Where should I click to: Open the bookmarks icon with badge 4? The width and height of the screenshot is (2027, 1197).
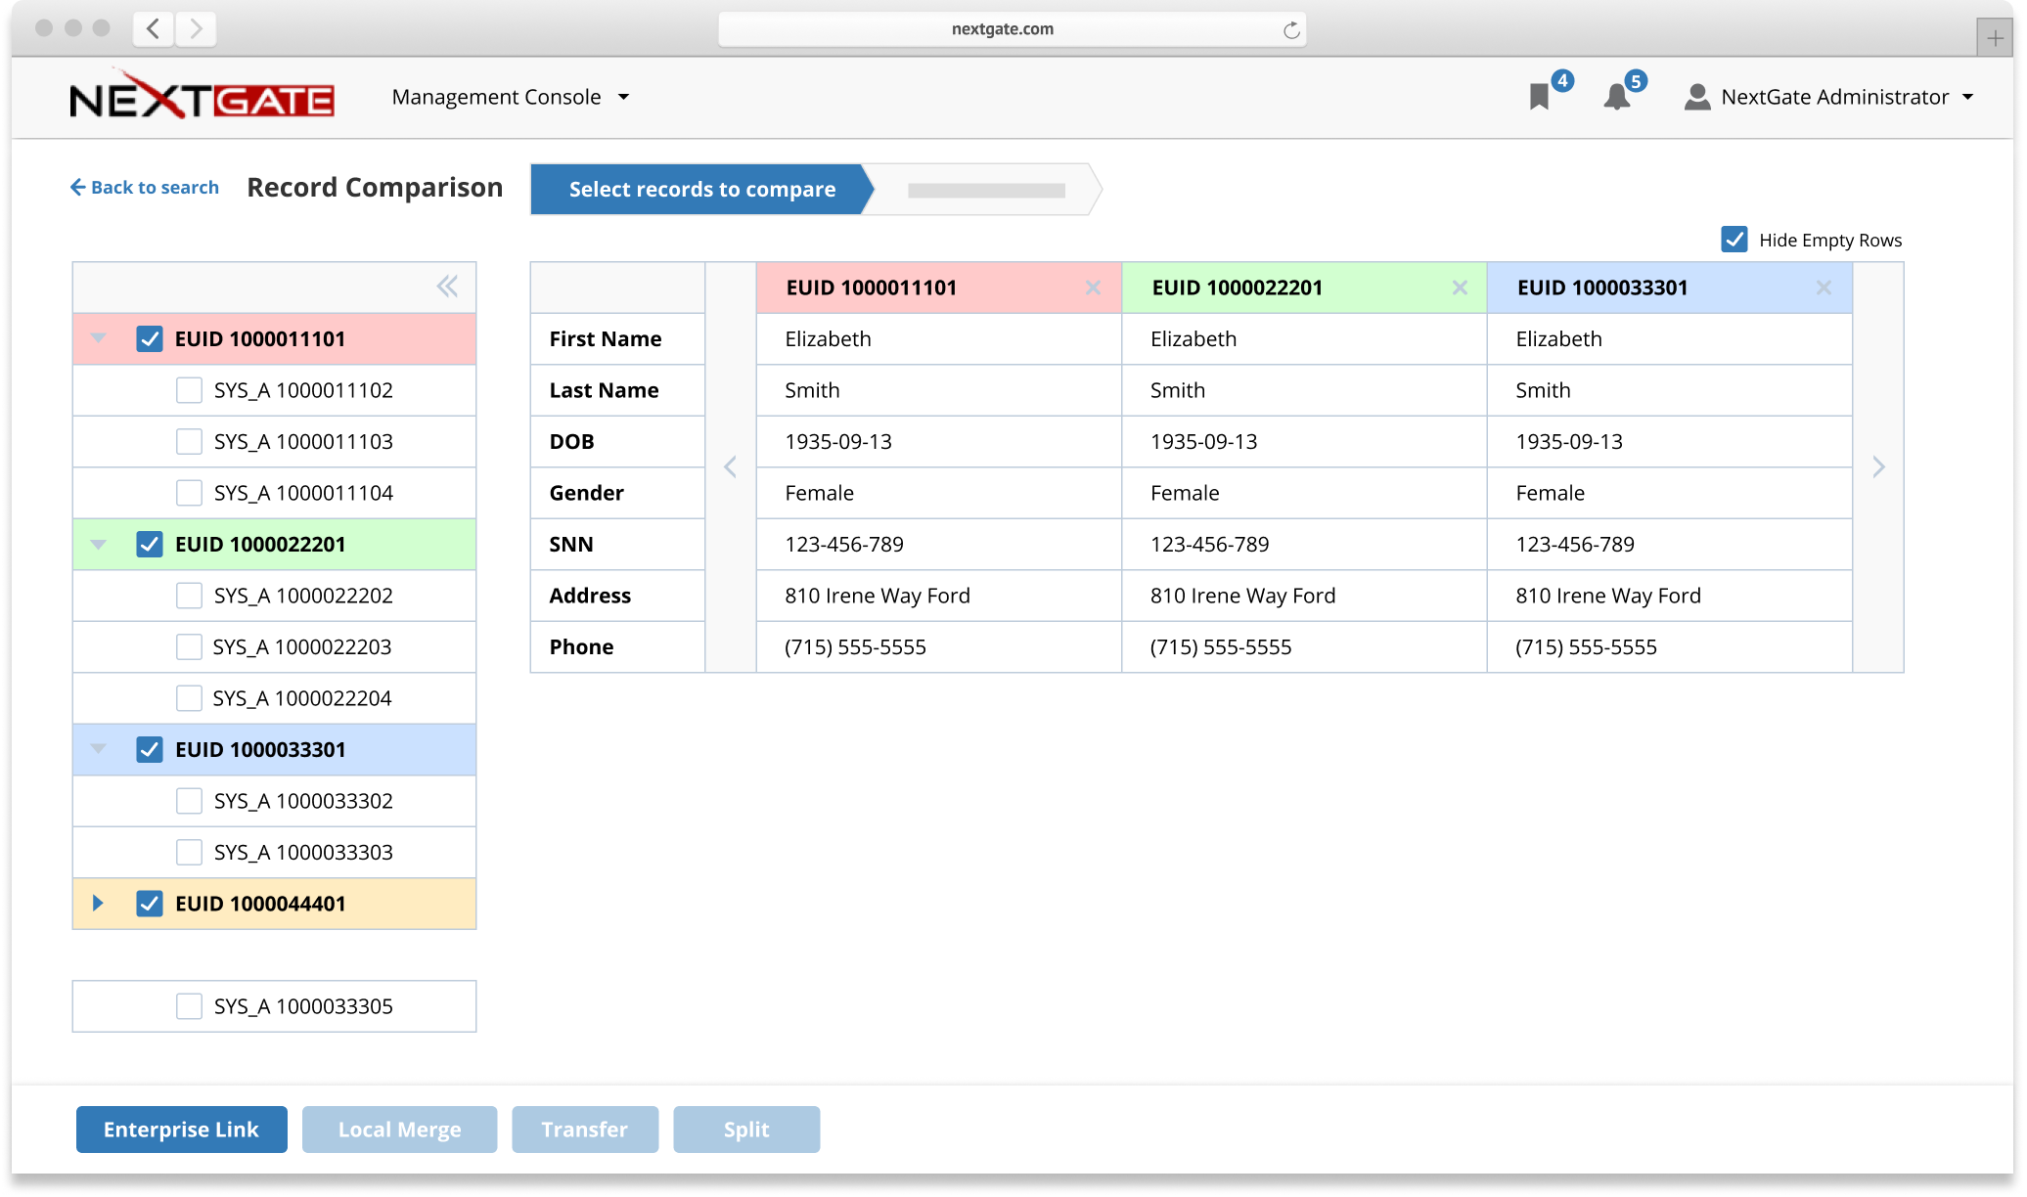1540,97
